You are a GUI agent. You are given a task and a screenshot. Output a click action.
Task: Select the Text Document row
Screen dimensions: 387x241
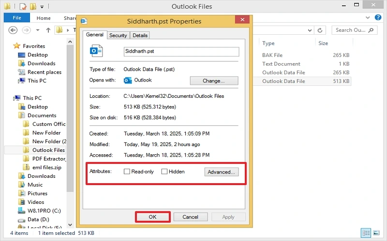point(302,64)
